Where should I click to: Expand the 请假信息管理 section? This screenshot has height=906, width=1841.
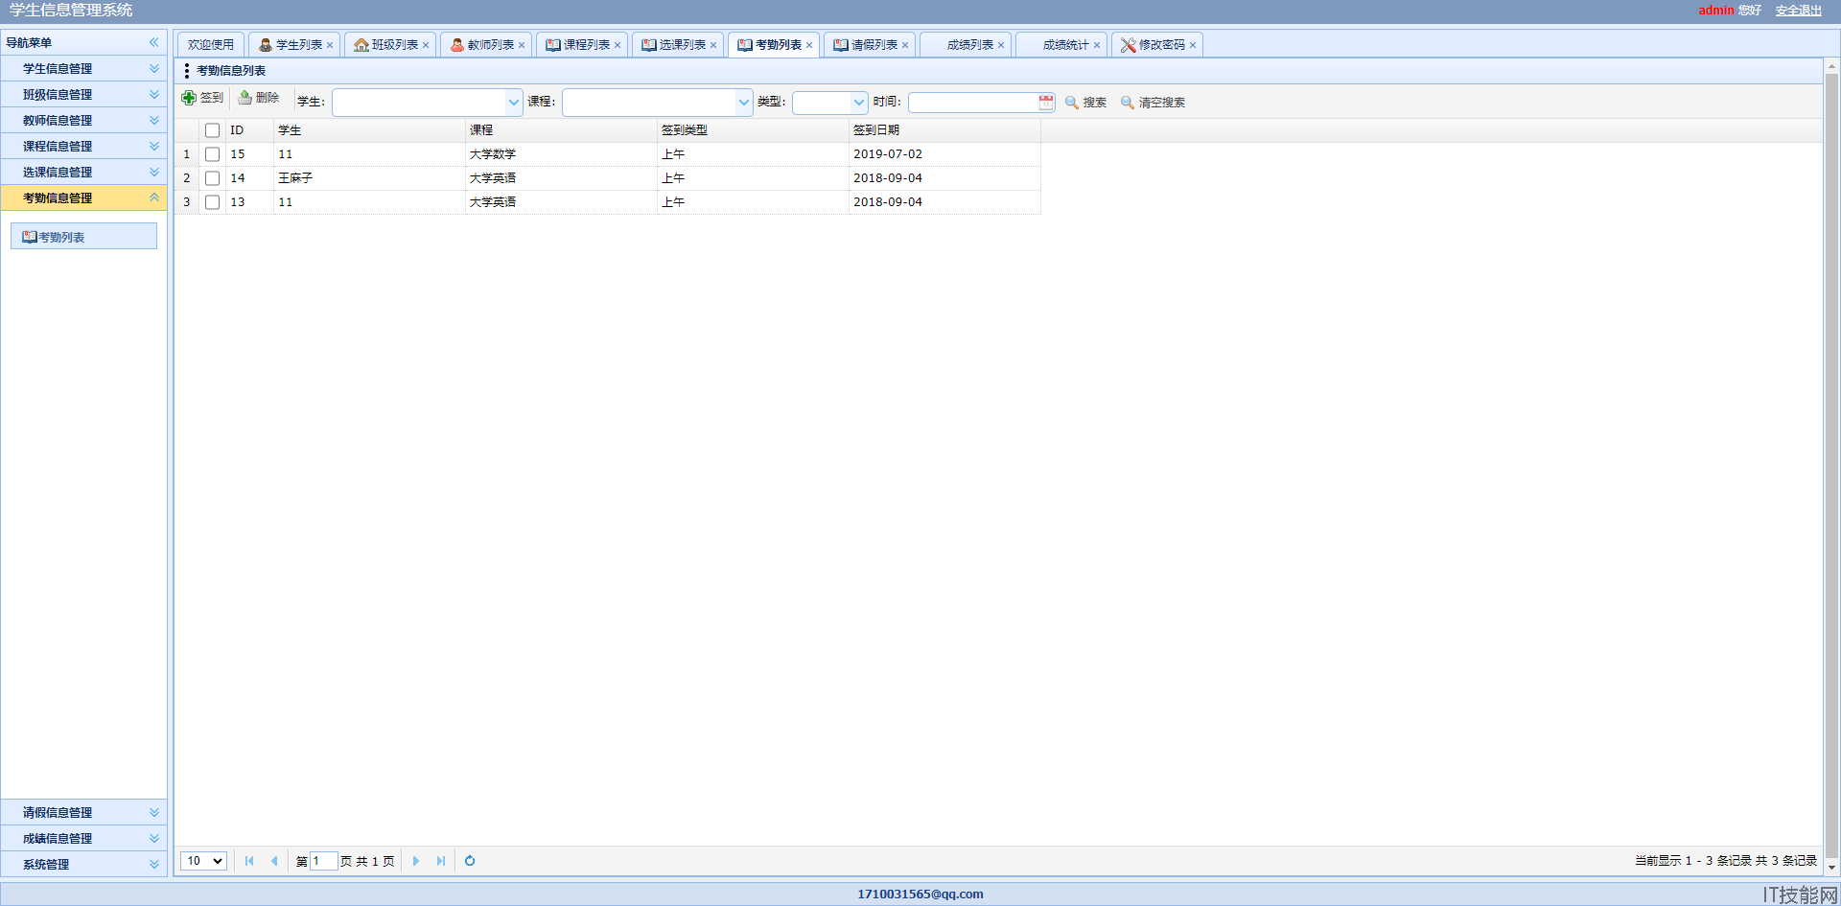tap(83, 813)
